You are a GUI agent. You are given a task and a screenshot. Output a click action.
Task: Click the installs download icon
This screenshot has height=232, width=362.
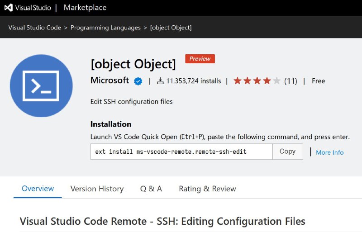(160, 81)
